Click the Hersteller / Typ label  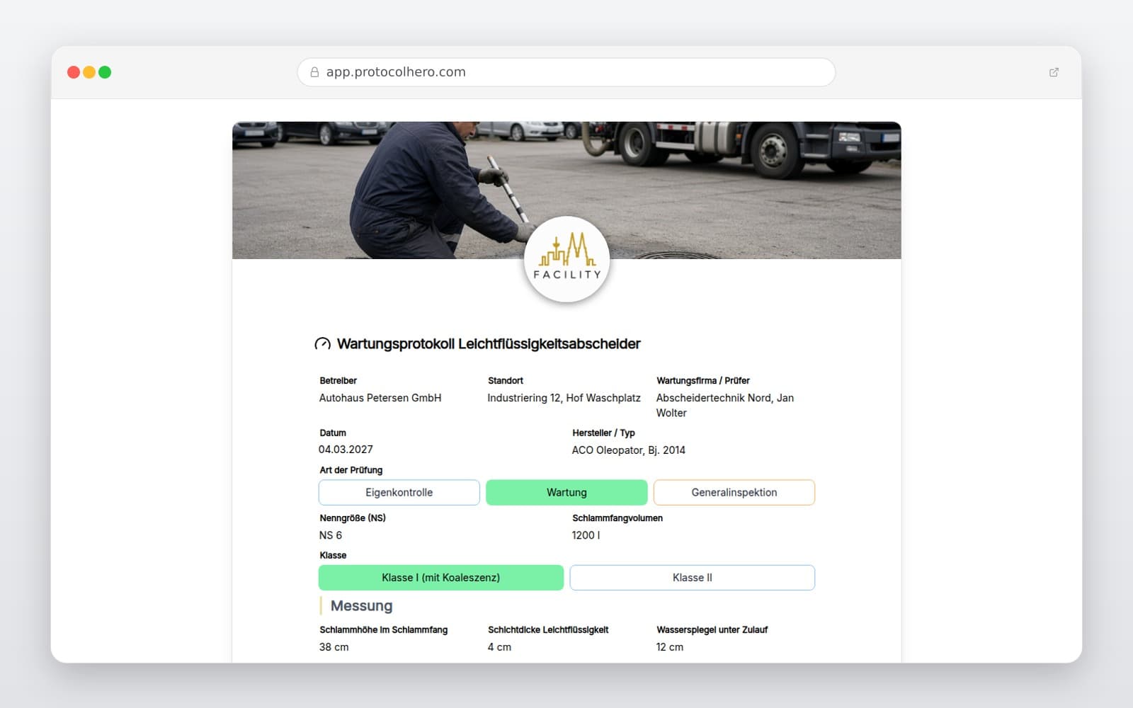tap(603, 433)
